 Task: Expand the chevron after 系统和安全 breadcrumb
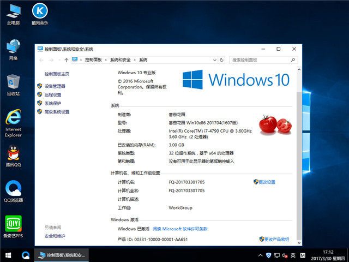pos(135,60)
